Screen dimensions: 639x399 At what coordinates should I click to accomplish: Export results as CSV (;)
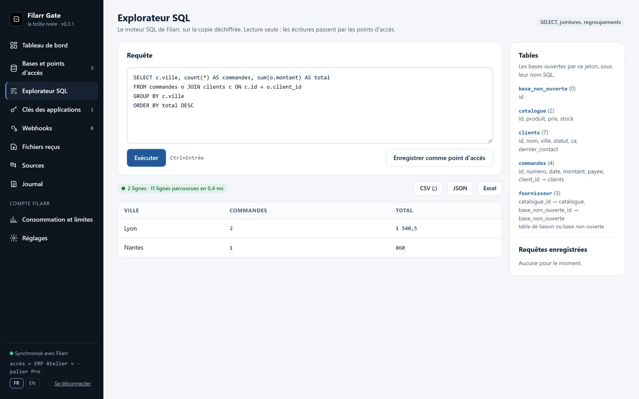coord(429,188)
